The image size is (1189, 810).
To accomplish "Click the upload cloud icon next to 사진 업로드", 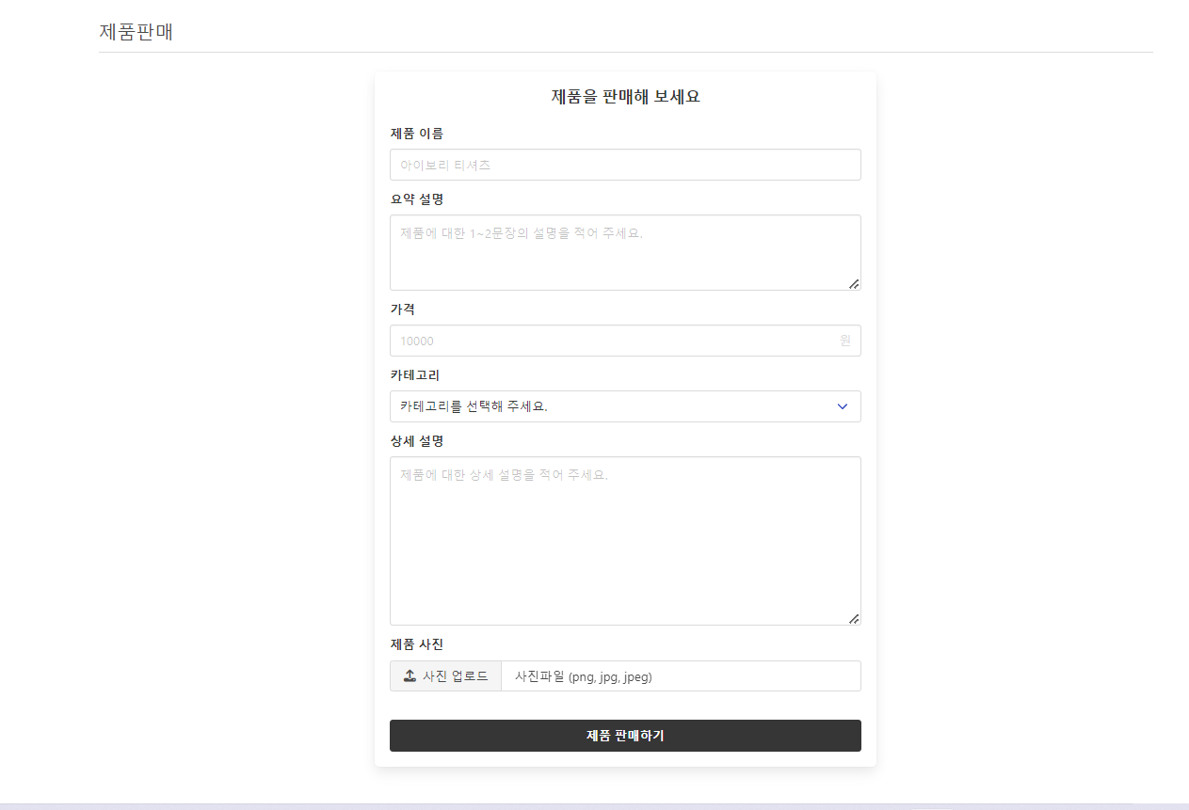I will click(x=410, y=675).
